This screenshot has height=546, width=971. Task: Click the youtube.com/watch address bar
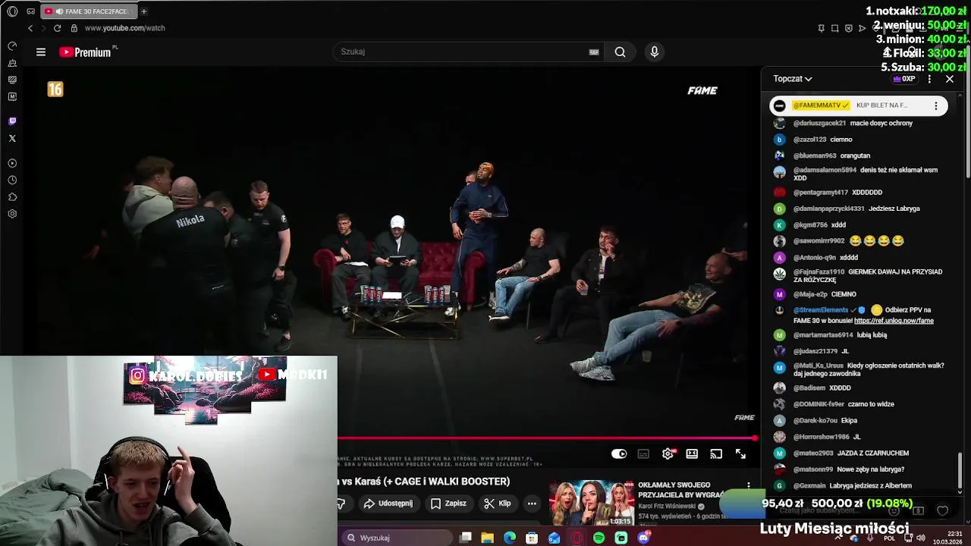pos(124,28)
